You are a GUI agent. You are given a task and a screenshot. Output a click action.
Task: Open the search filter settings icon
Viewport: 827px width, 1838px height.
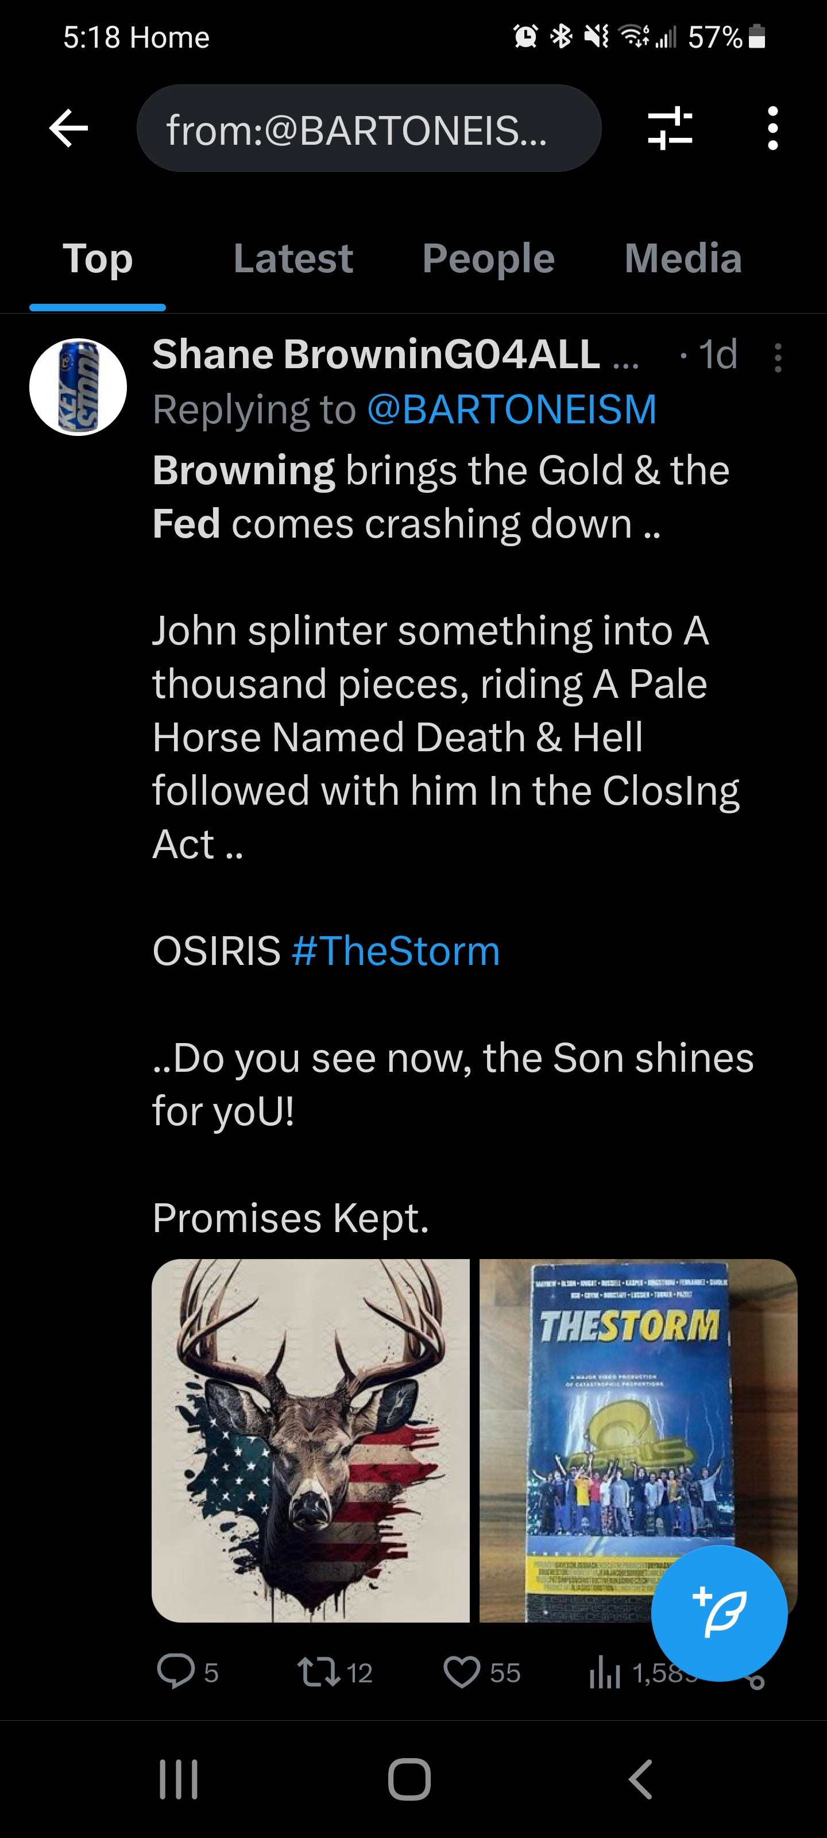(x=669, y=129)
